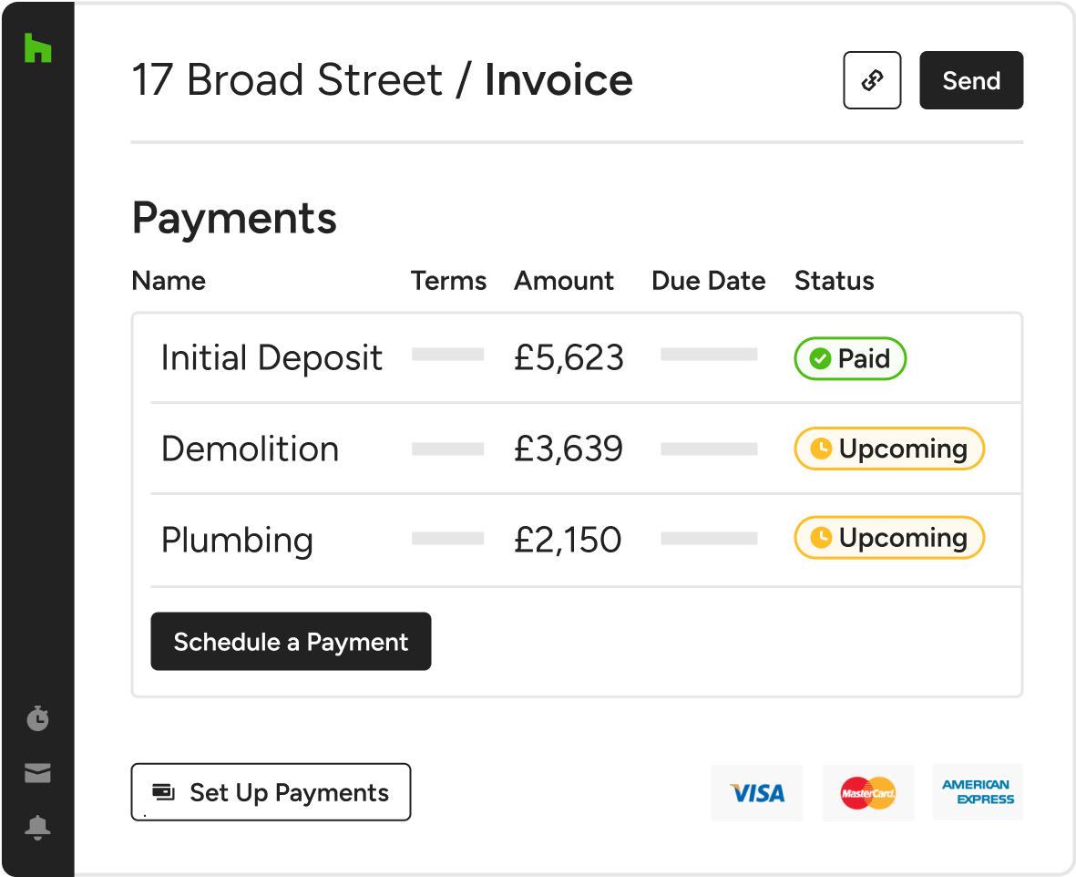This screenshot has height=877, width=1076.
Task: Click the Due Date column header
Action: click(708, 281)
